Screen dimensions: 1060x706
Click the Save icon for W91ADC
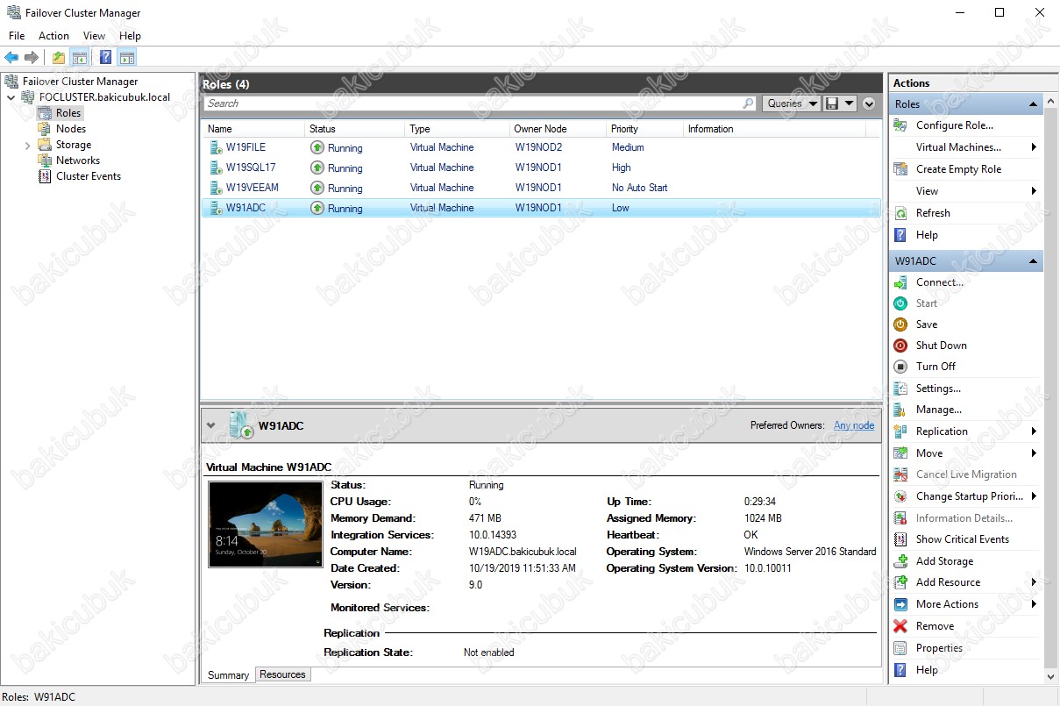(900, 324)
